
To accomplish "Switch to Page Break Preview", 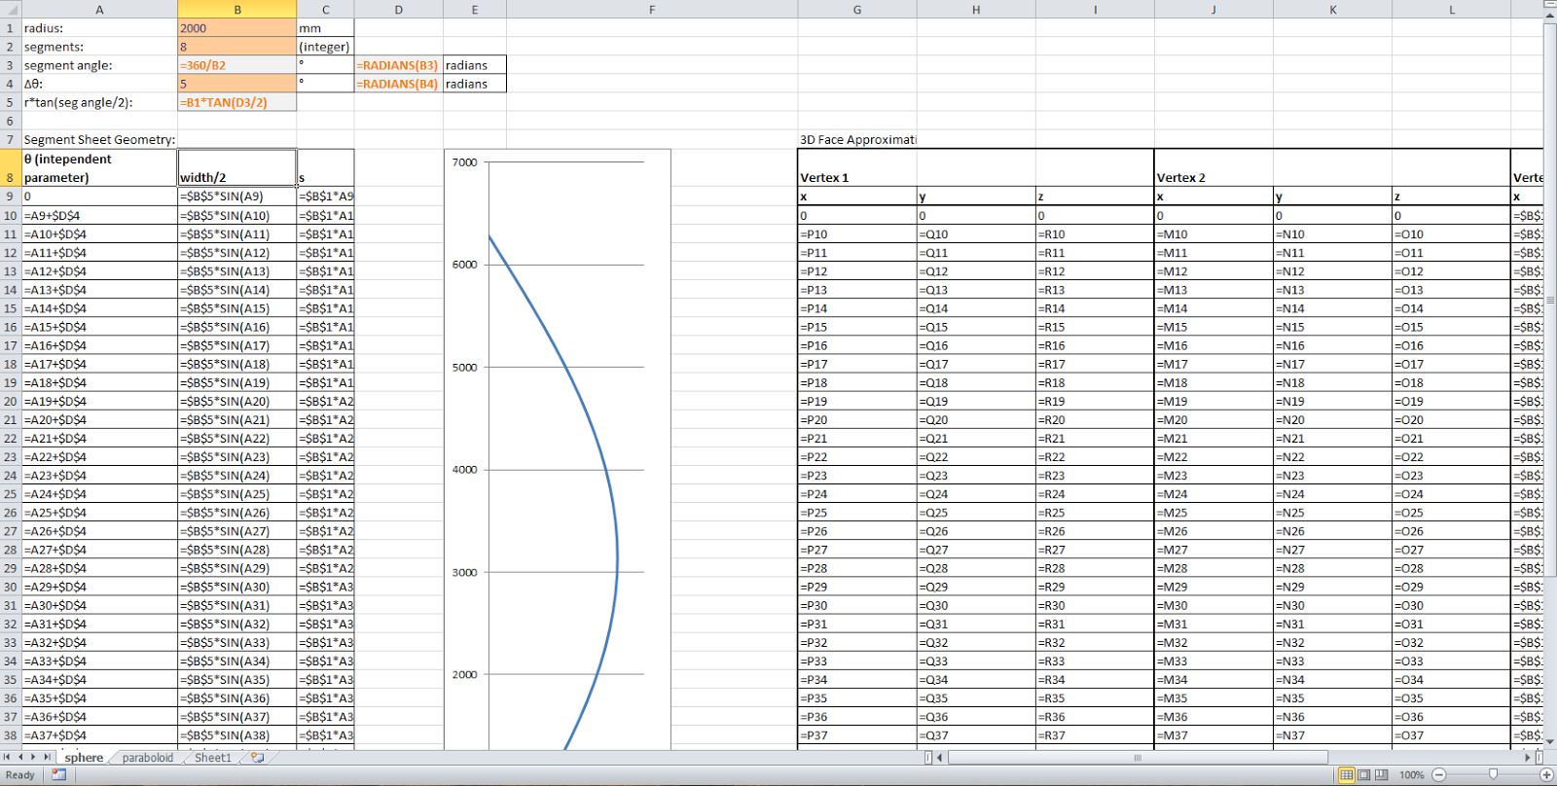I will (1381, 775).
